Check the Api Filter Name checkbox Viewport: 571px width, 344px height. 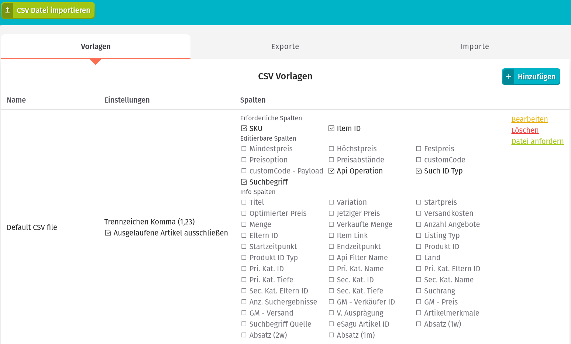pyautogui.click(x=331, y=258)
